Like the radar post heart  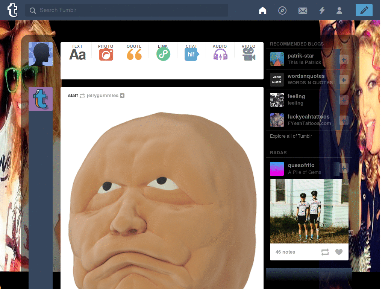(339, 252)
